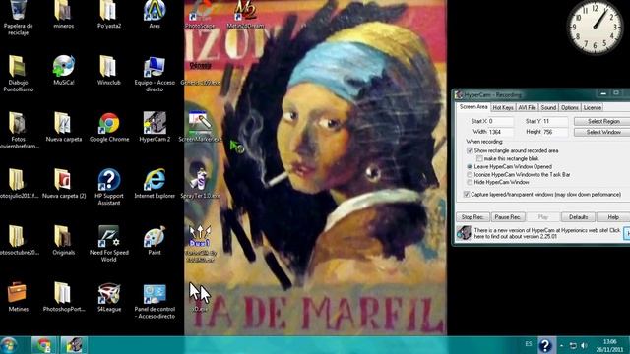
Task: Switch to the AVI File tab
Action: (527, 107)
